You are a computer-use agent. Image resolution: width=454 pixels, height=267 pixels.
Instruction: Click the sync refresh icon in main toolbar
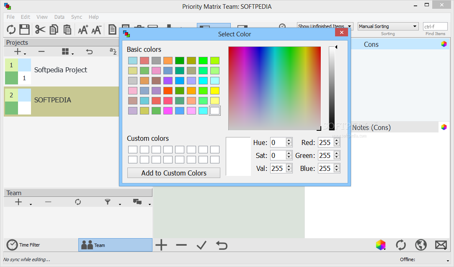click(11, 30)
